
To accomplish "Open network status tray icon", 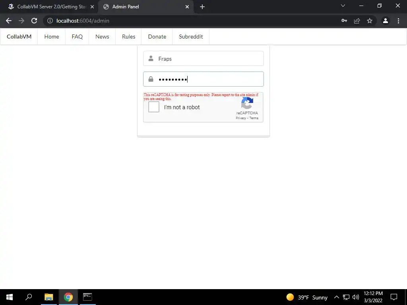I will (346, 297).
